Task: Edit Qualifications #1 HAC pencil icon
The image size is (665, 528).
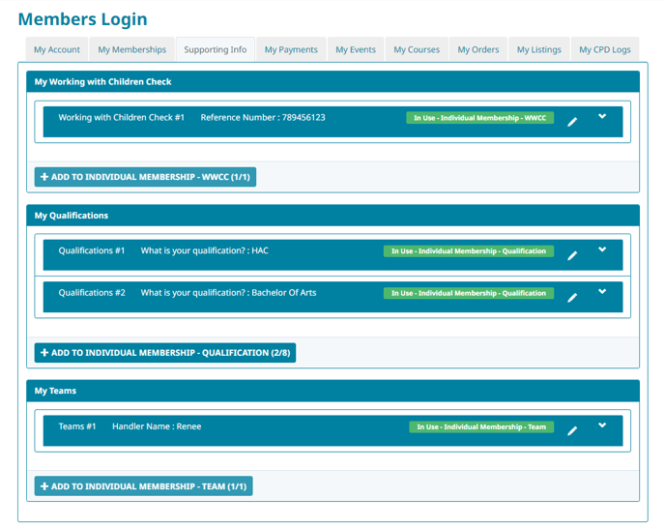Action: [572, 255]
